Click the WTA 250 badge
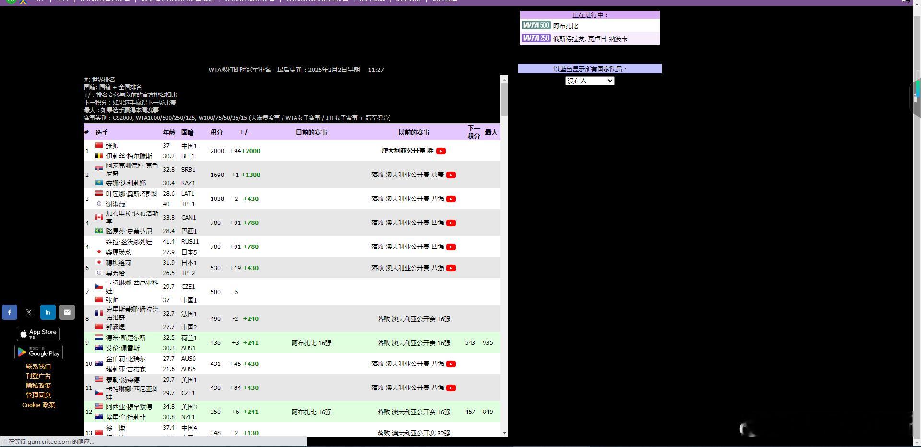The width and height of the screenshot is (921, 447). pyautogui.click(x=536, y=38)
